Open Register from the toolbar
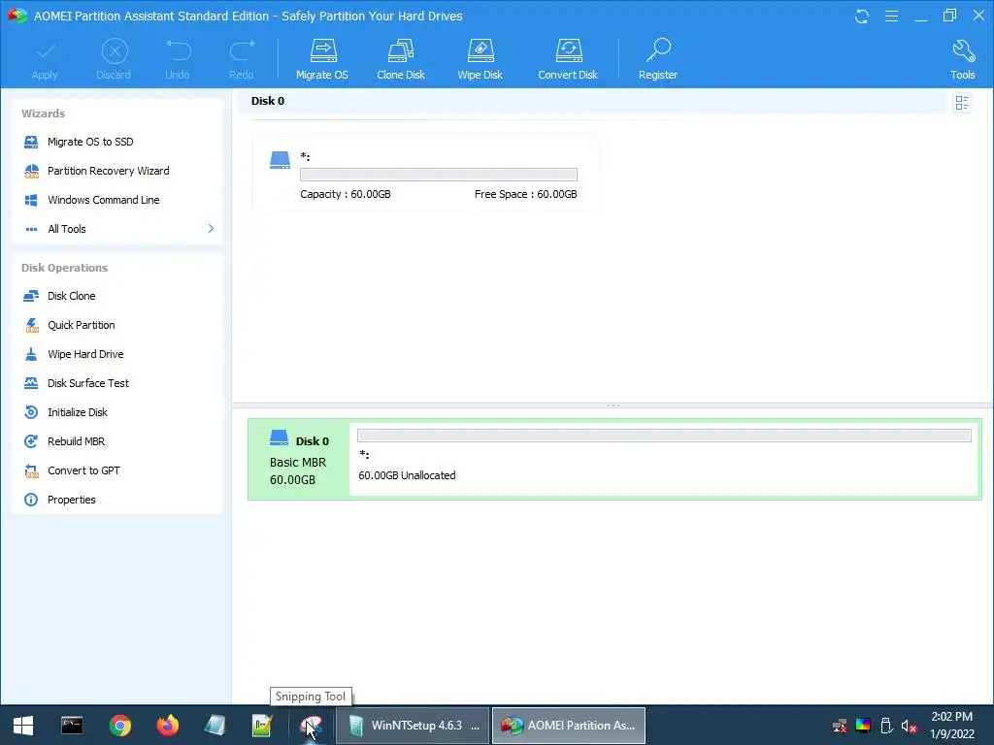Viewport: 994px width, 745px height. click(658, 59)
